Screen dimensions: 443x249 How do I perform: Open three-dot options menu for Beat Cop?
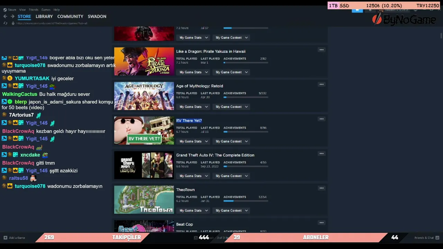coord(322,223)
